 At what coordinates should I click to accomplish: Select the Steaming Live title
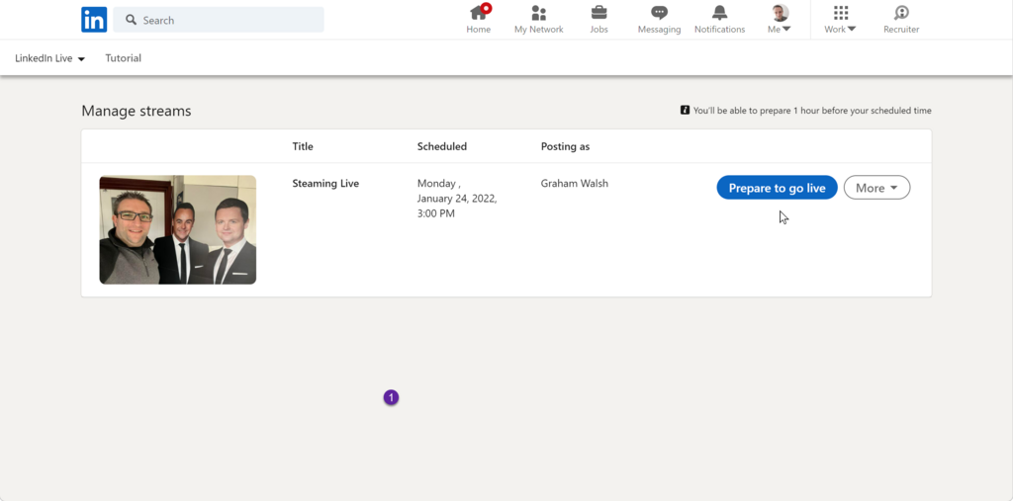tap(325, 184)
